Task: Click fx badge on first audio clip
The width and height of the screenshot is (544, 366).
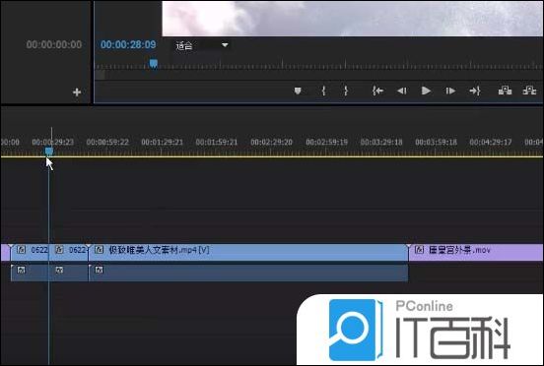Action: [x=21, y=270]
